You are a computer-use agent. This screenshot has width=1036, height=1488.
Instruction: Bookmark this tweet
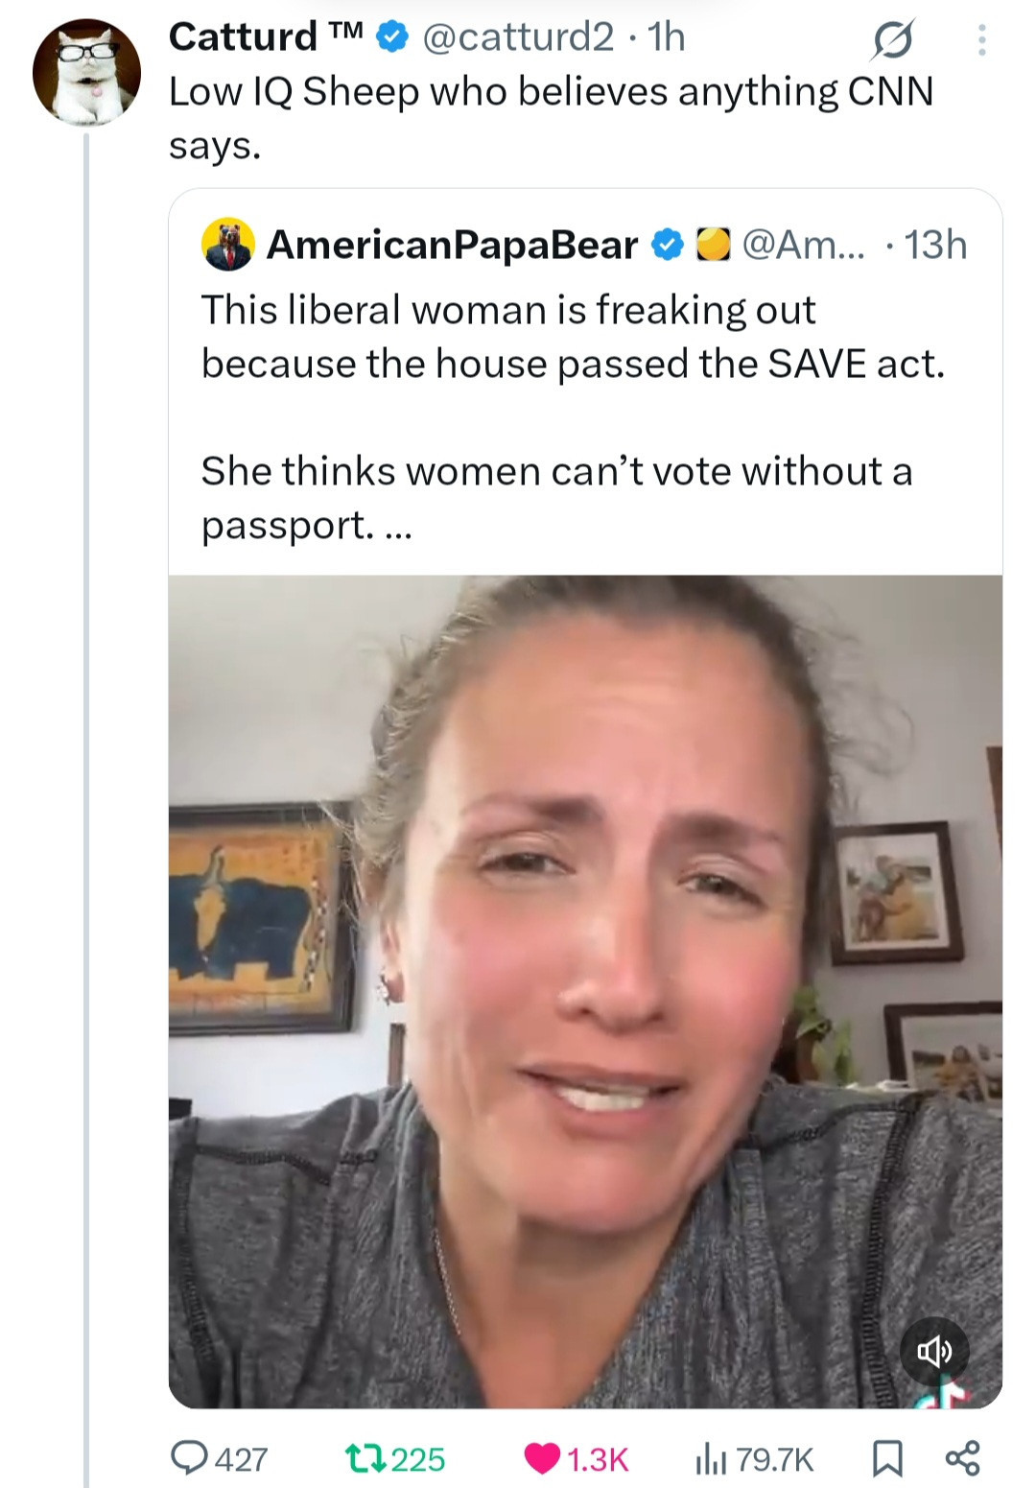pyautogui.click(x=886, y=1458)
